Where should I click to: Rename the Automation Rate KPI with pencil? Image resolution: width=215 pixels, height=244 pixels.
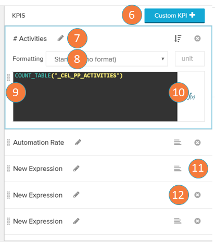78,143
